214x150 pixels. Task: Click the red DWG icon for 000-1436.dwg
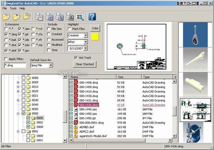(76, 105)
